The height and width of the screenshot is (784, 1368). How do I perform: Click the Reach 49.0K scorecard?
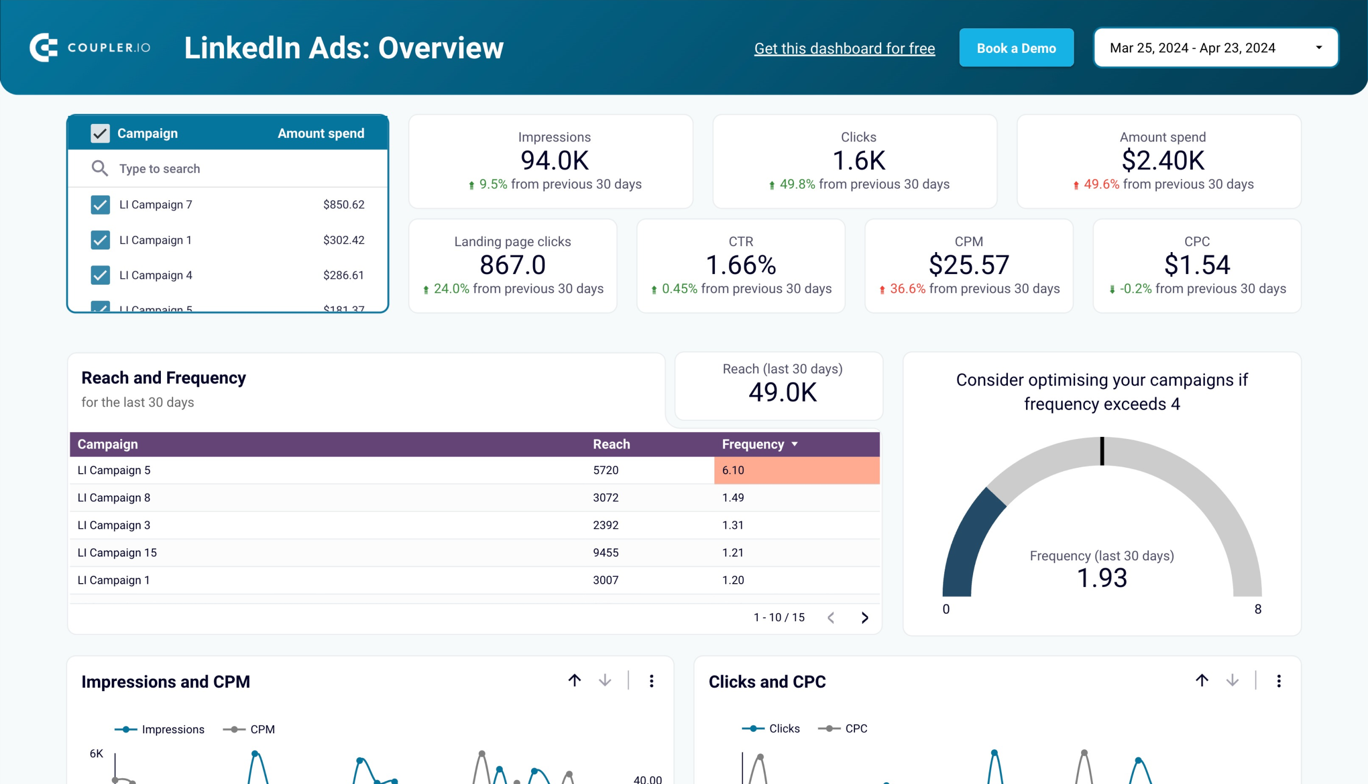click(779, 386)
